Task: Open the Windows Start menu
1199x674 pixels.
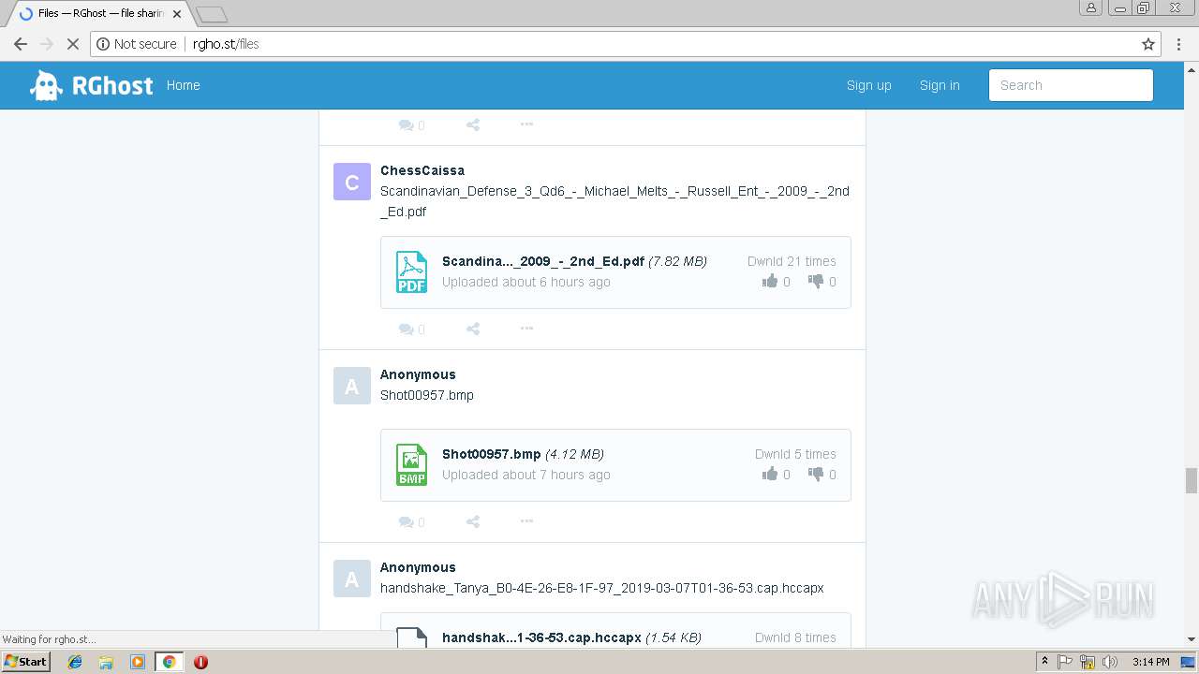Action: tap(26, 662)
